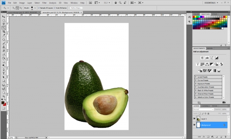Toggle Lock transparent pixels
This screenshot has width=231, height=139.
(x=199, y=114)
